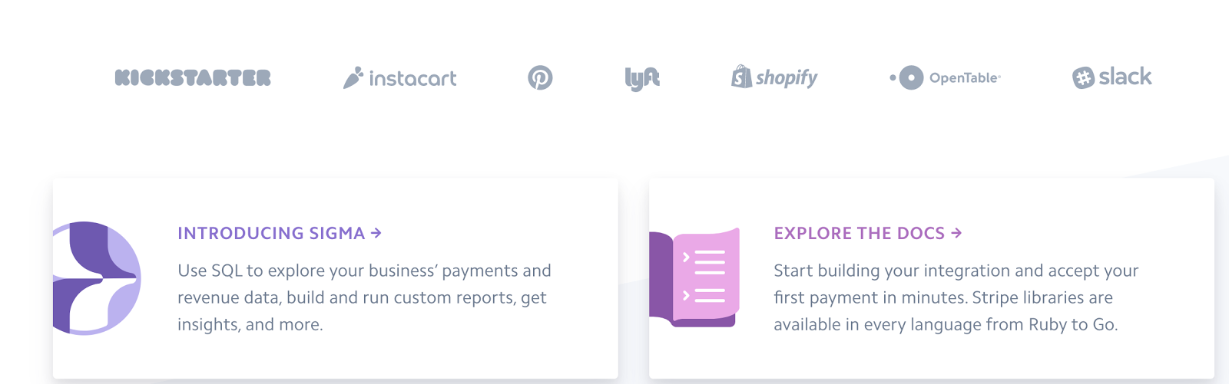The image size is (1229, 384).
Task: Click inside the Explore the Docs card
Action: click(x=932, y=278)
